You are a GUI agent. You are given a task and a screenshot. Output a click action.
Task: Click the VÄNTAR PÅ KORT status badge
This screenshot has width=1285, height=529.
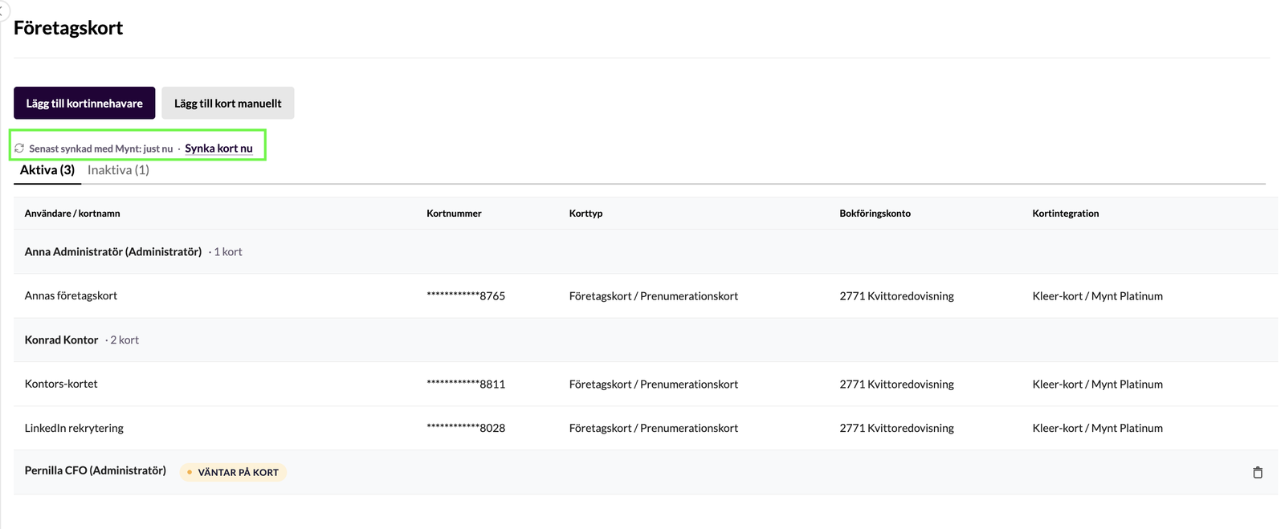point(233,472)
